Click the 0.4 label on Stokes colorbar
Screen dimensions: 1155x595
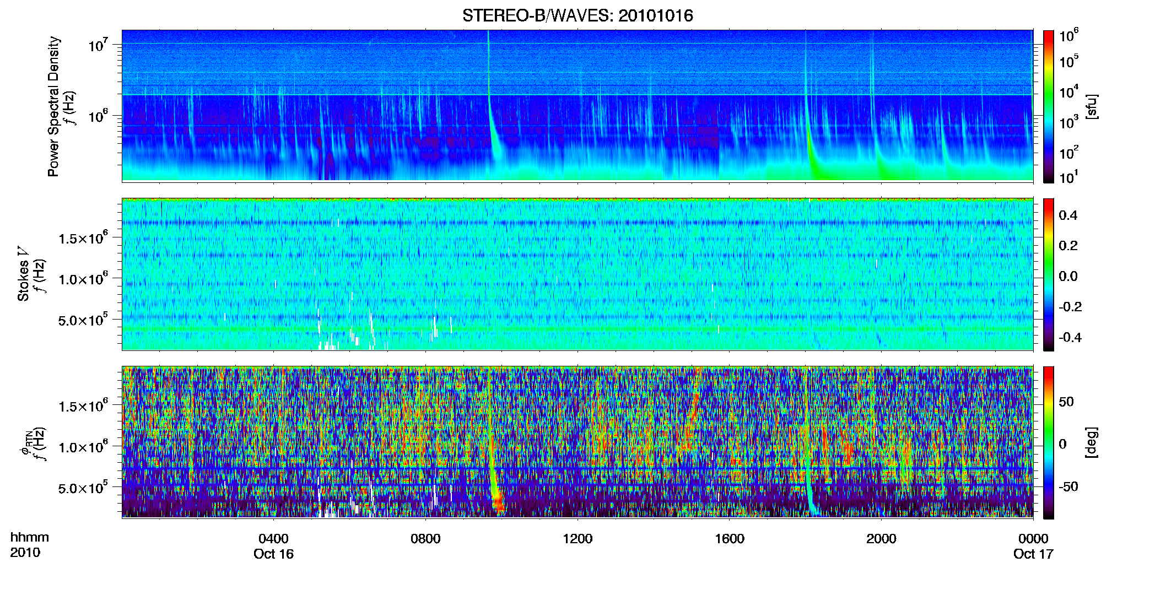tap(1068, 215)
